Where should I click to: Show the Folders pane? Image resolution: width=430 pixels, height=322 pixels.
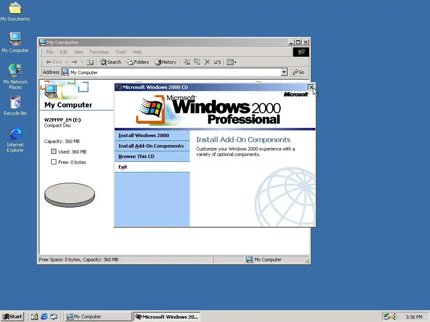coord(138,62)
